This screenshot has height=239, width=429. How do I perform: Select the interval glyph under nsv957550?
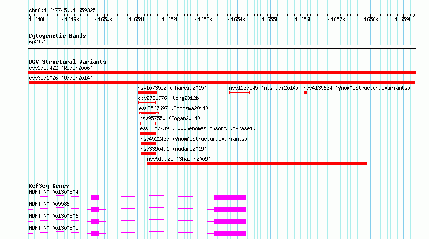click(148, 123)
